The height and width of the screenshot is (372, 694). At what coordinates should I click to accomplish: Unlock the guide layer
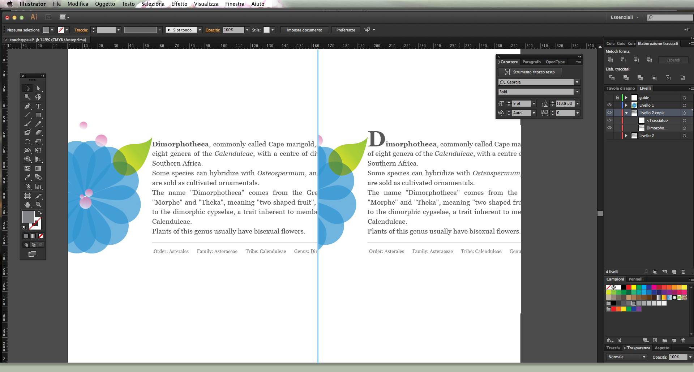point(617,98)
